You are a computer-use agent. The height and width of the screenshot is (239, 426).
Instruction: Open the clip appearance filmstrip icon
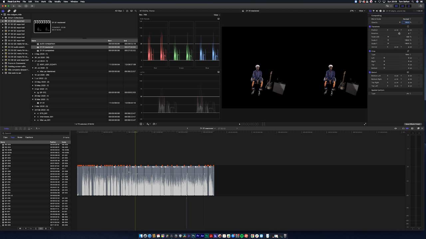131,11
